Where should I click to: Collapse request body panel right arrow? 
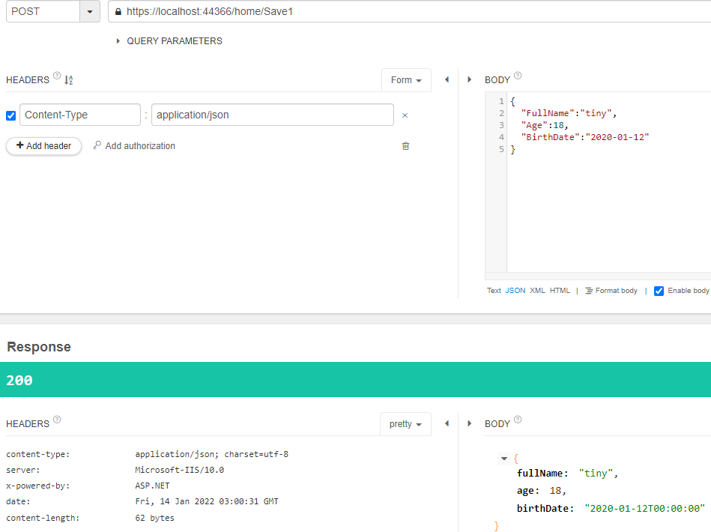469,80
